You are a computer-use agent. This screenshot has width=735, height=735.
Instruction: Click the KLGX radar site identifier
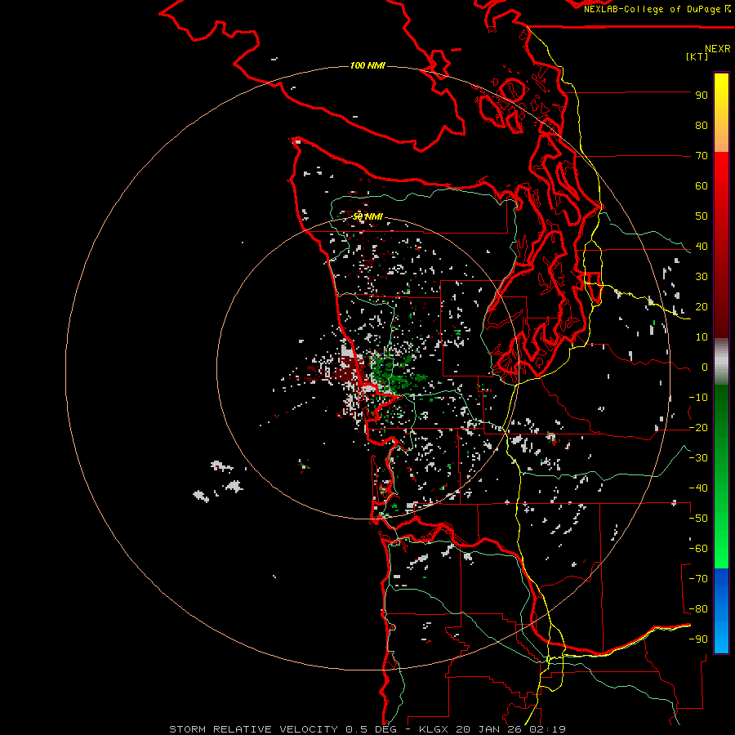[x=434, y=729]
